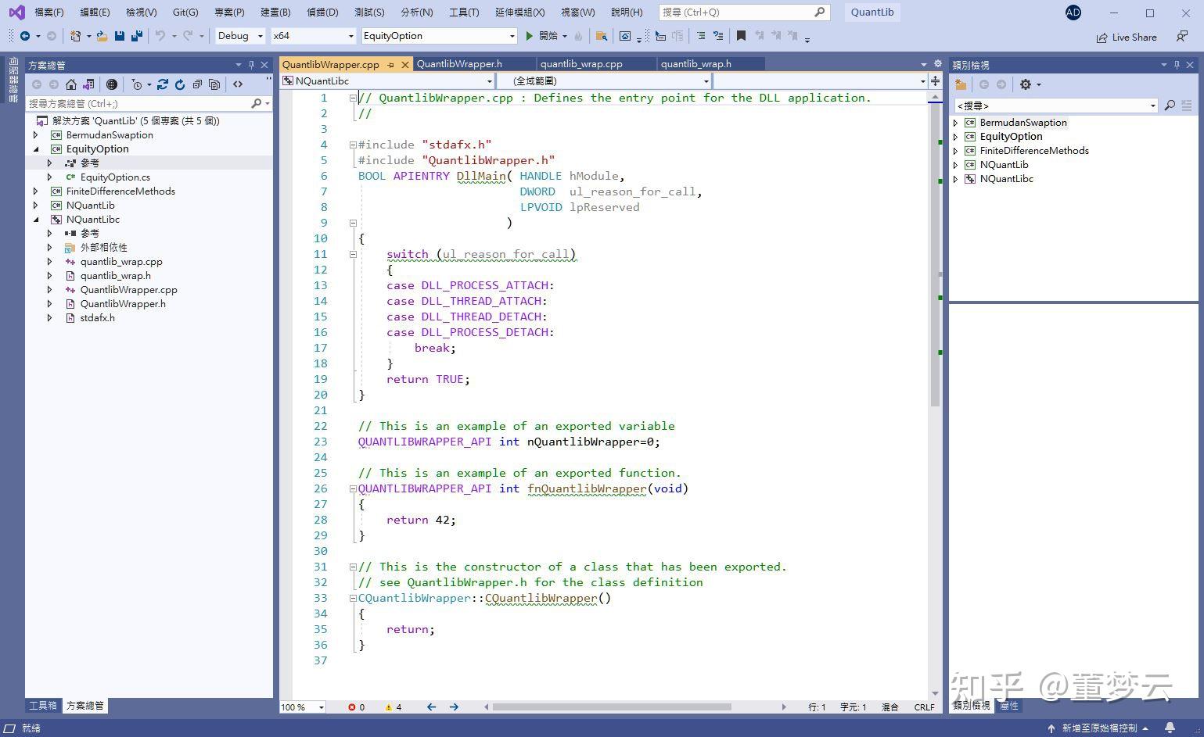Click the Solution Explorer search field
The image size is (1204, 737).
[137, 103]
